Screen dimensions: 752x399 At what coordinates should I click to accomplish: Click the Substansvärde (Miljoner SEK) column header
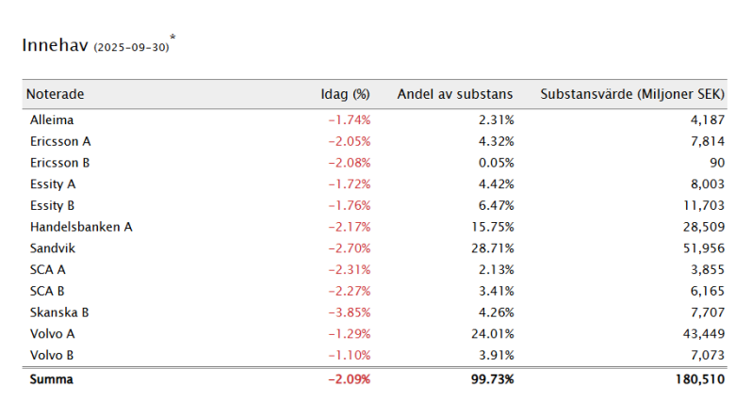click(633, 94)
